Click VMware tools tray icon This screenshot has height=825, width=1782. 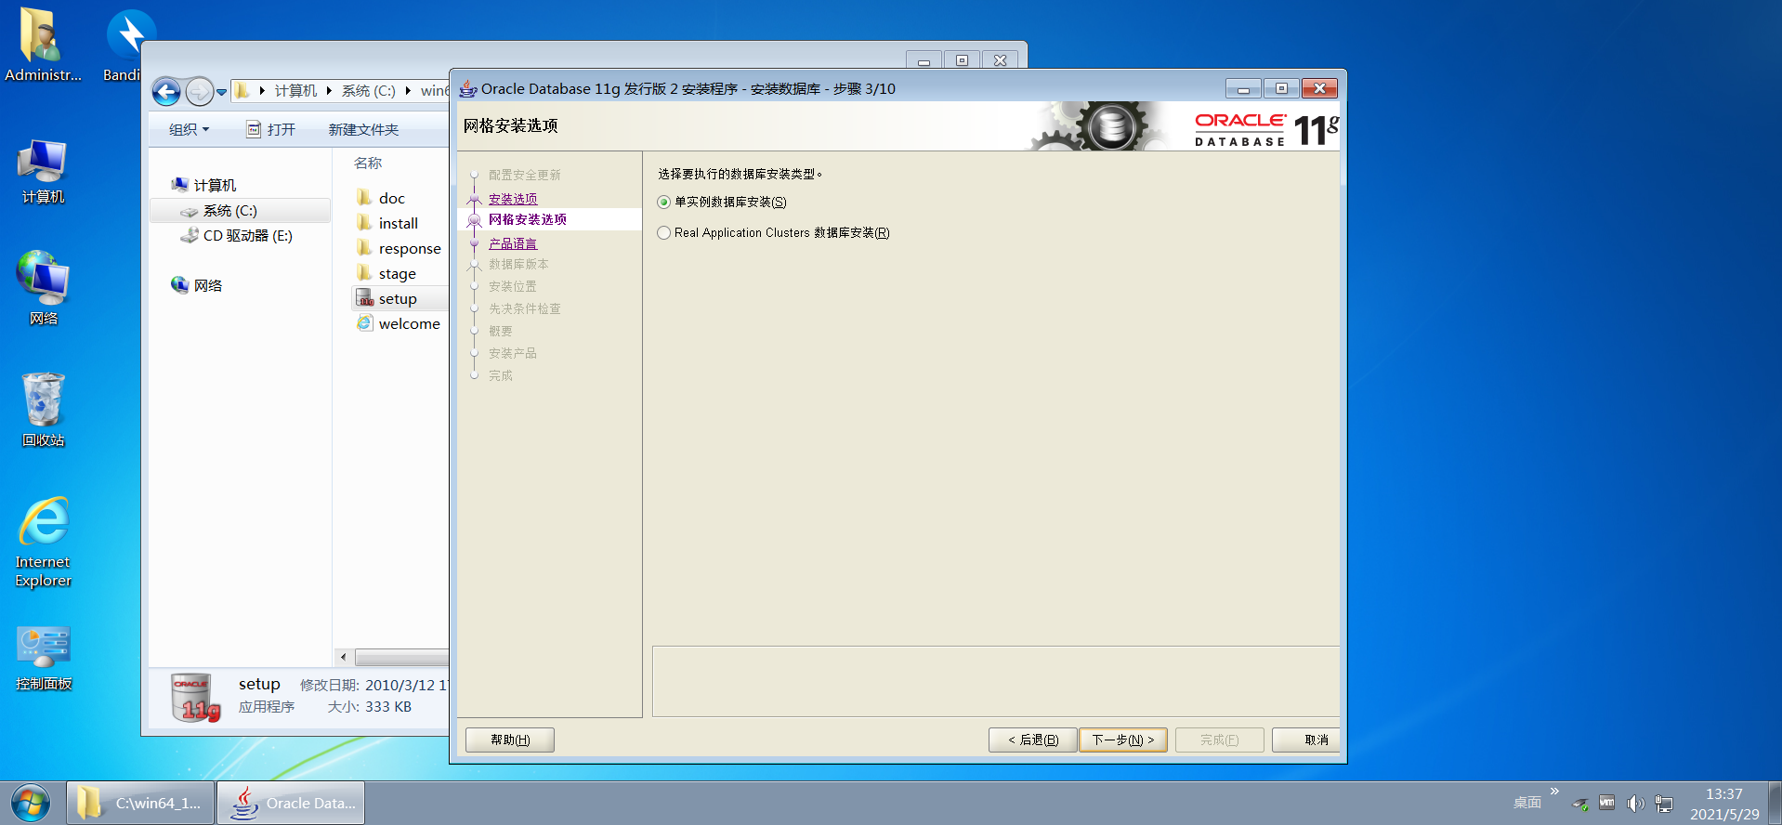[x=1606, y=803]
